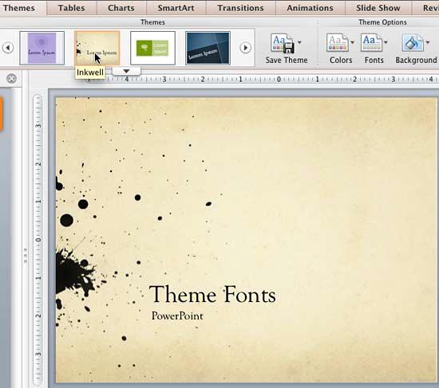This screenshot has height=388, width=439.
Task: Click the theme Colors icon
Action: pyautogui.click(x=338, y=43)
